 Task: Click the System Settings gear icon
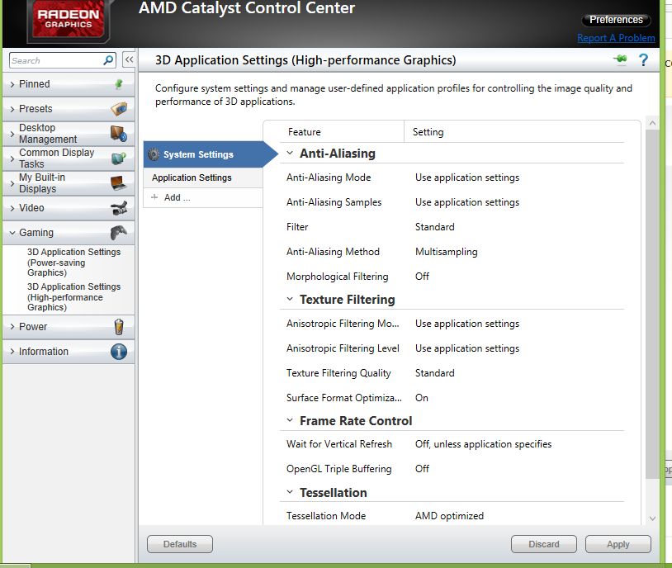pos(154,154)
